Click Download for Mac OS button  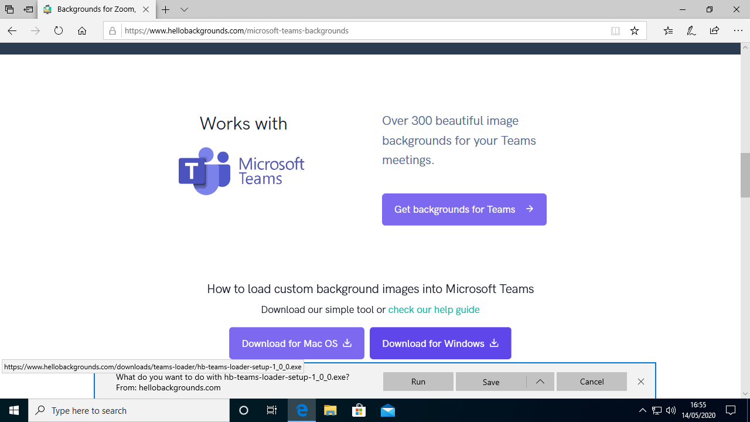(x=296, y=343)
